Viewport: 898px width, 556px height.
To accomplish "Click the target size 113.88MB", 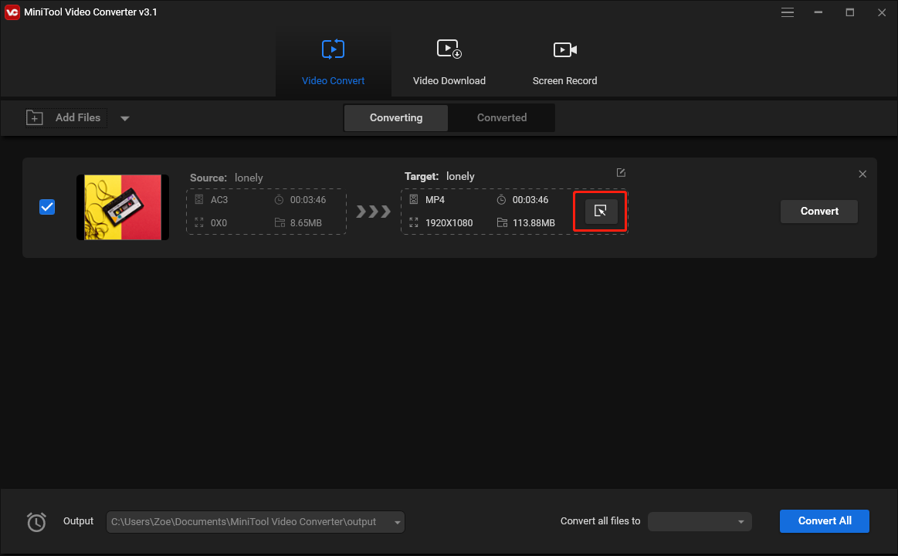I will [x=534, y=223].
